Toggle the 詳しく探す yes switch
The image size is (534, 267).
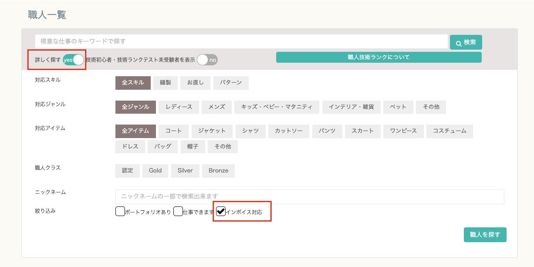[73, 60]
